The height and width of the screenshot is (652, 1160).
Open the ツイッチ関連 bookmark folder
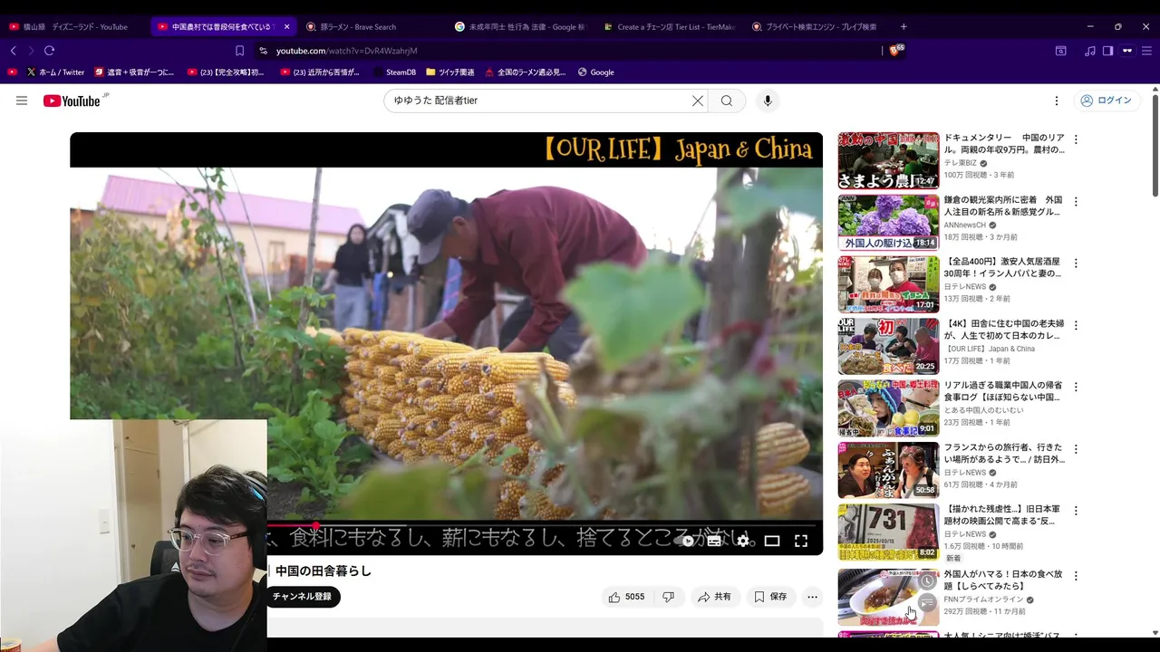click(450, 72)
